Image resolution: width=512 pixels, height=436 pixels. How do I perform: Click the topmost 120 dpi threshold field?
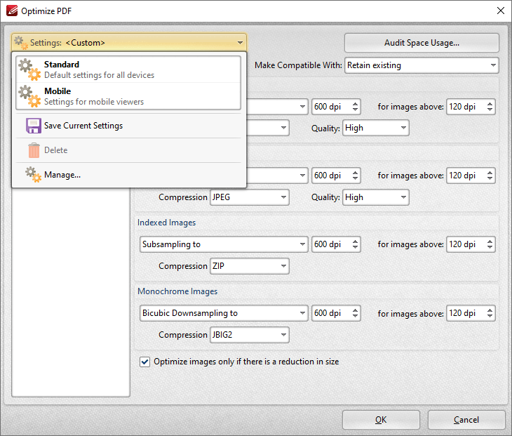point(471,107)
